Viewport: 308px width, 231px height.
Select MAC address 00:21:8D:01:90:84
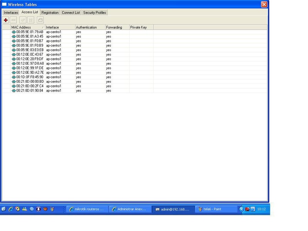click(x=30, y=90)
